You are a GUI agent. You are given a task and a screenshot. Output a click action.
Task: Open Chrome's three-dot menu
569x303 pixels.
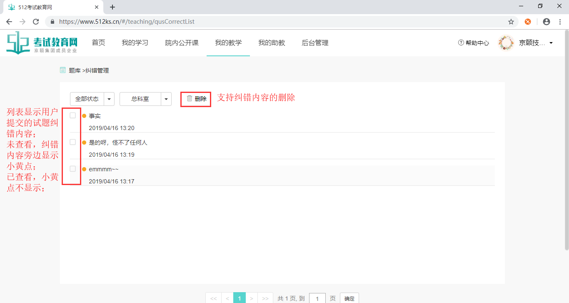tap(559, 21)
